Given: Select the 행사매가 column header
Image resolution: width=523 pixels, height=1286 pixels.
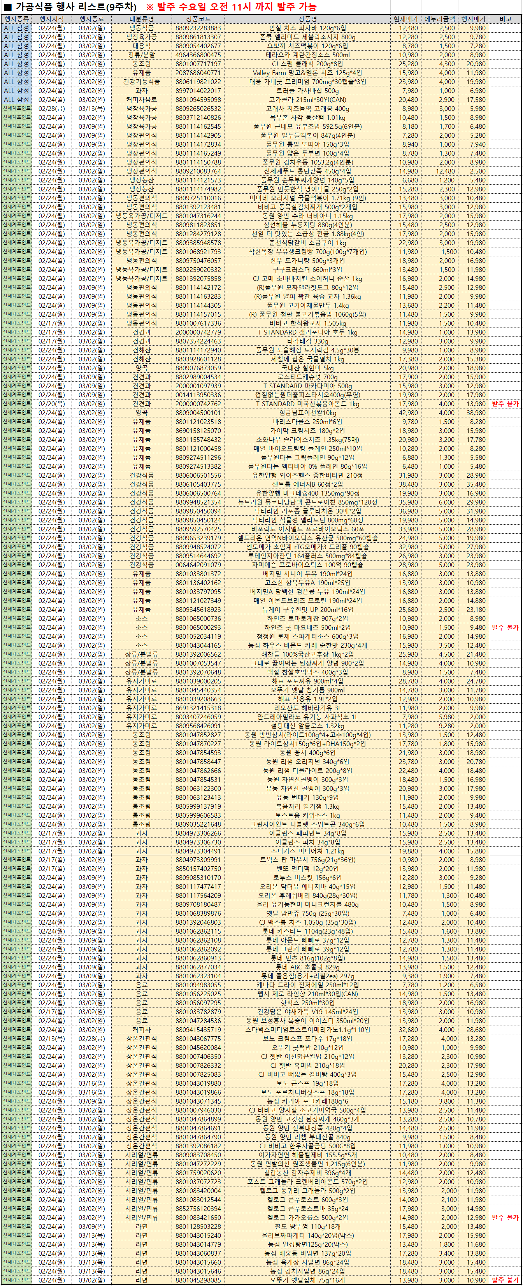Looking at the screenshot, I should [473, 19].
